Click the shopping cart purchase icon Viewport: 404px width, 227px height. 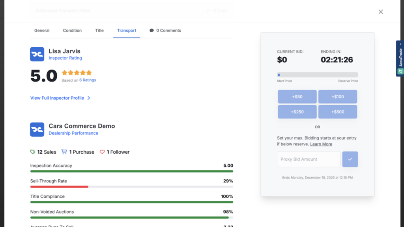[64, 152]
